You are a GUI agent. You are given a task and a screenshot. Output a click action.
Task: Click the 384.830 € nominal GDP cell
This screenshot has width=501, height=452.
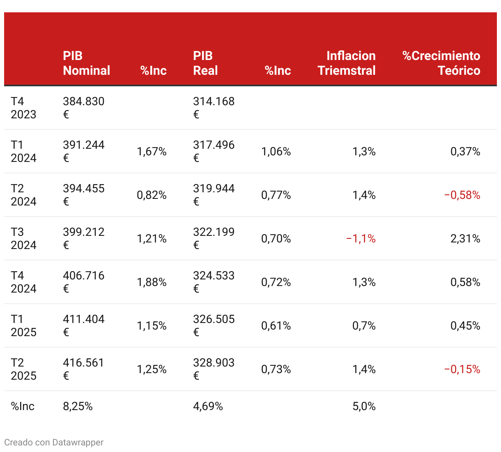click(84, 108)
